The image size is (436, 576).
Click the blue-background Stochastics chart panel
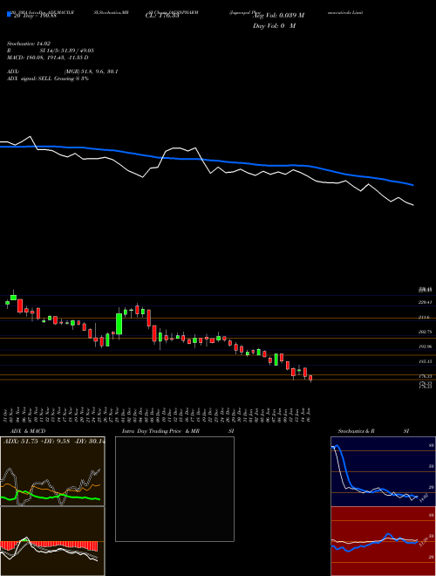(383, 471)
